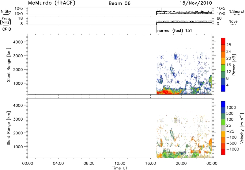
Task: Click the 4000 km tick in power panel
Action: (x=18, y=42)
